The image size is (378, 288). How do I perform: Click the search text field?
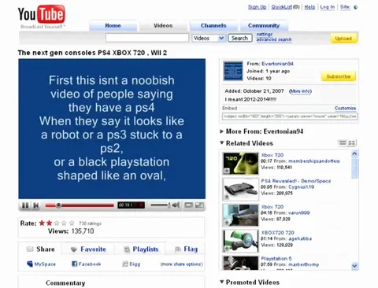pos(147,38)
